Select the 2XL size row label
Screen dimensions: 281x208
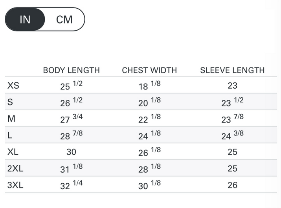[15, 169]
